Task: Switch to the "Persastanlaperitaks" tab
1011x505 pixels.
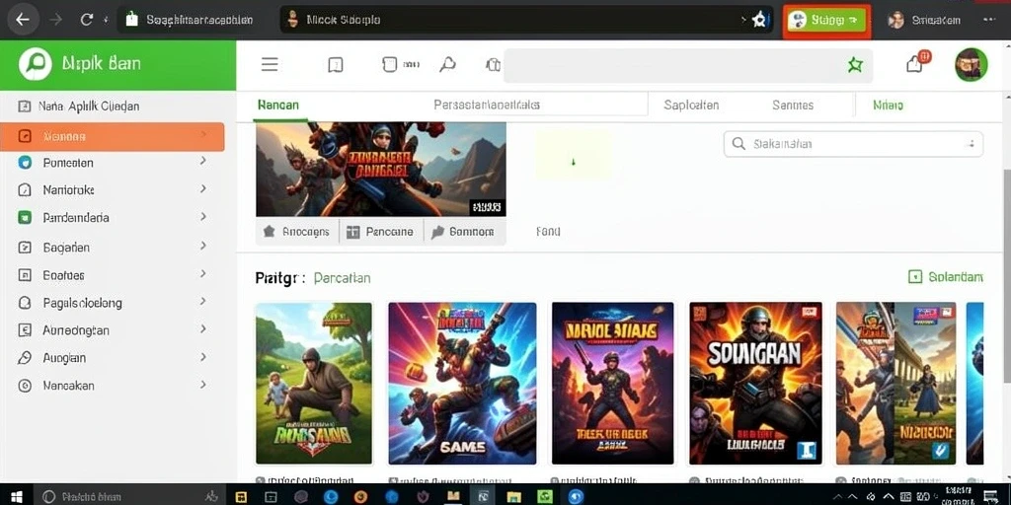Action: click(x=487, y=105)
